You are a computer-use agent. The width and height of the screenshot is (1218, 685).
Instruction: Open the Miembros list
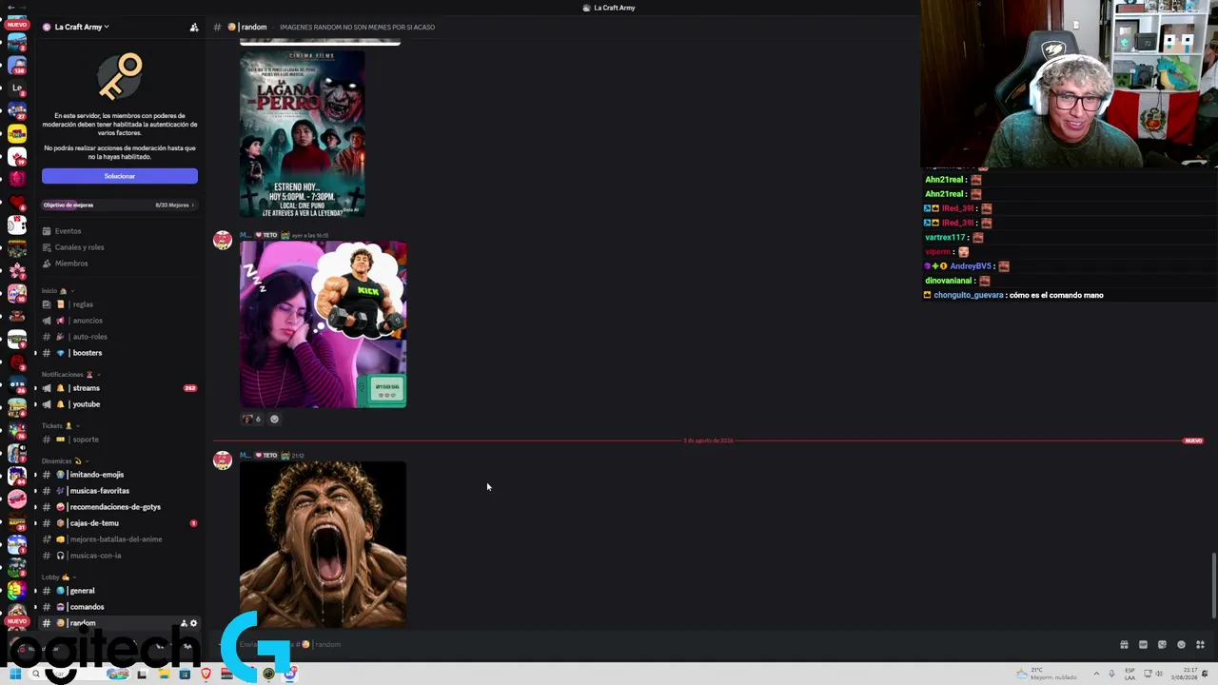[119, 264]
